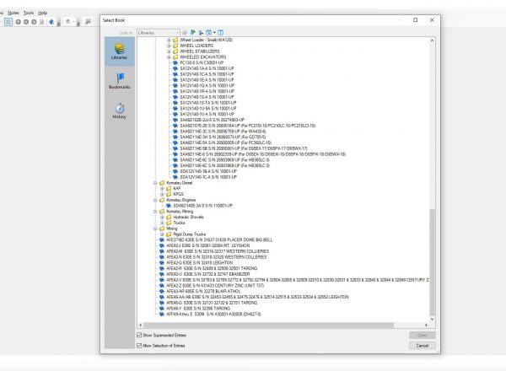Collapse the Komatsu Mining node
506x371 pixels.
tap(155, 212)
